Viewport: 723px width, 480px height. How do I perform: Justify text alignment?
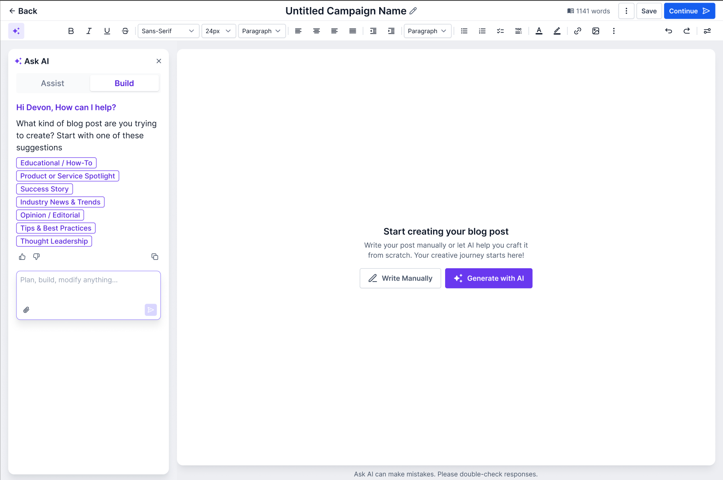click(x=353, y=31)
